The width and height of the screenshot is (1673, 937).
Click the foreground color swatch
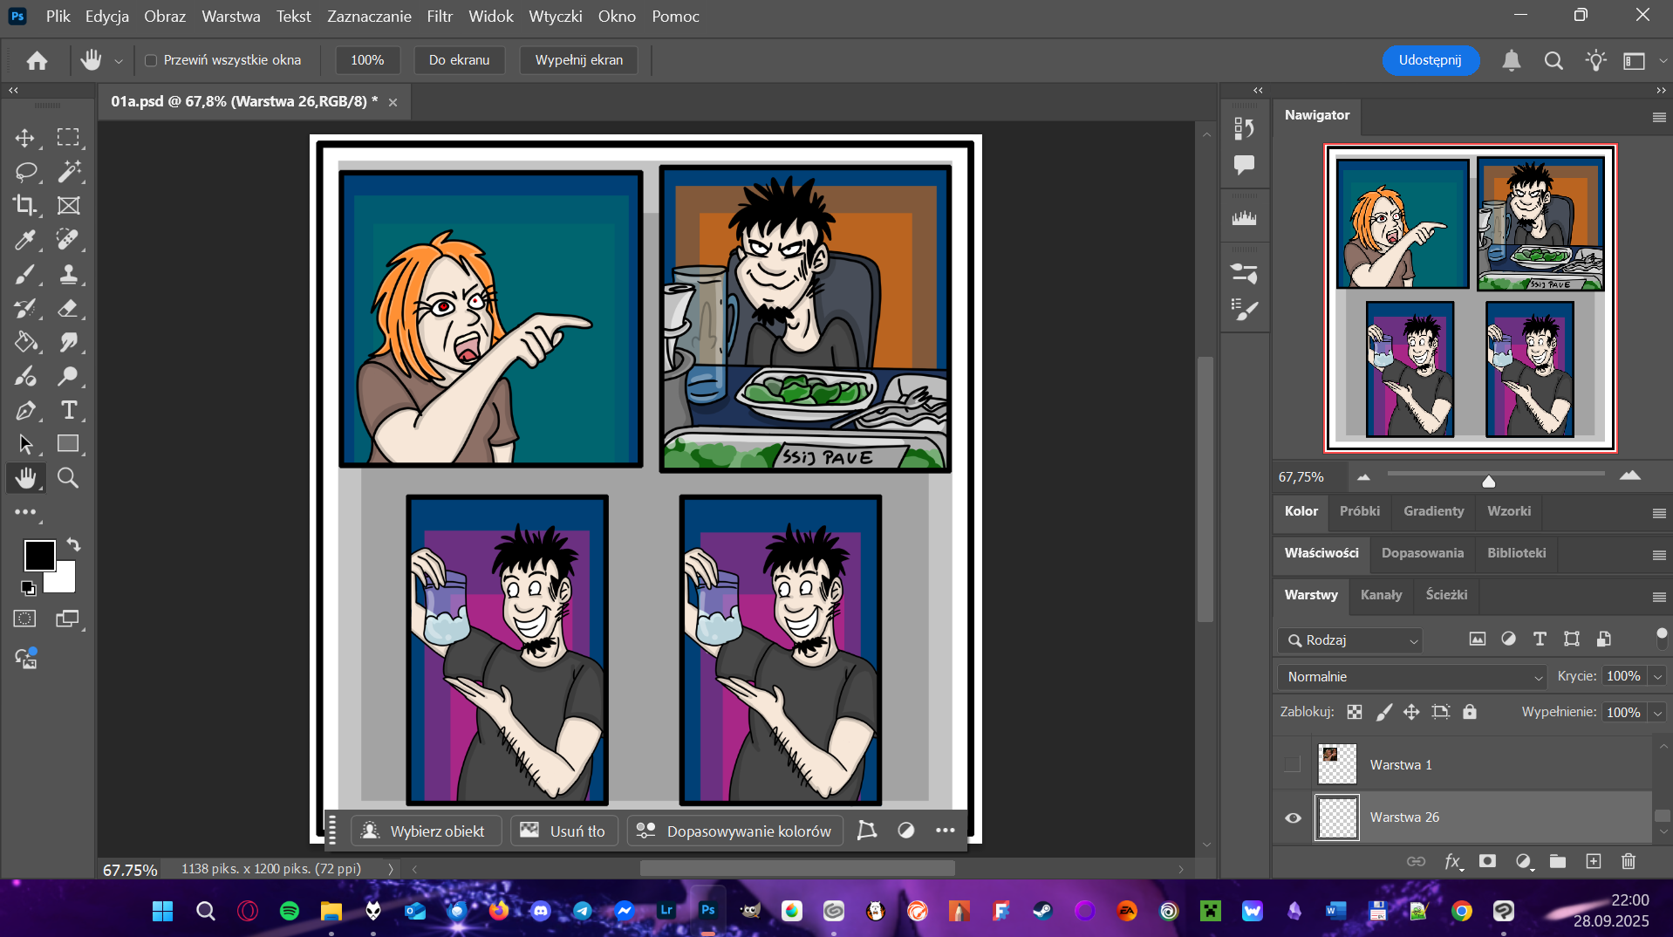39,555
